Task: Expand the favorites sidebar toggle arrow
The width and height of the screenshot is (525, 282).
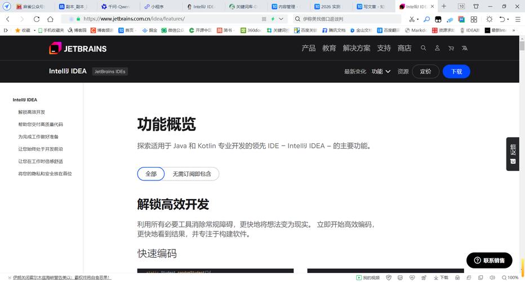Action: tap(6, 30)
